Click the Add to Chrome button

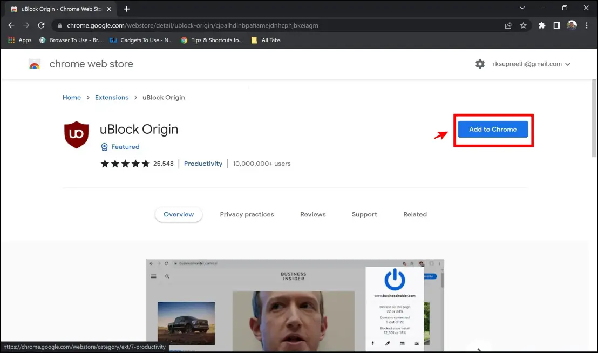[x=493, y=129]
